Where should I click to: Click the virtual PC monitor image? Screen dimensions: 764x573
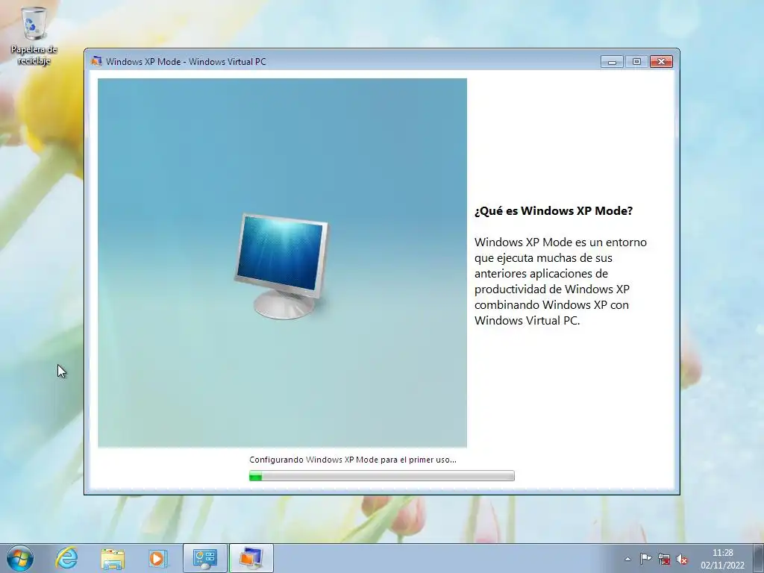[281, 266]
